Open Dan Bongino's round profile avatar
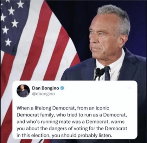 pyautogui.click(x=23, y=91)
